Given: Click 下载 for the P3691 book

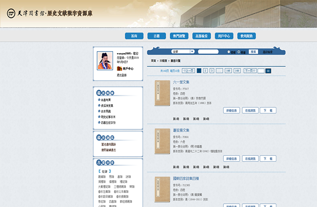Looking at the screenshot, I should (268, 159).
